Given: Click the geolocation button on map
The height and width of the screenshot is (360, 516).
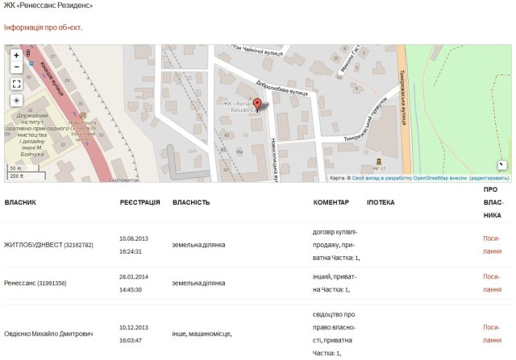Looking at the screenshot, I should click(x=17, y=101).
